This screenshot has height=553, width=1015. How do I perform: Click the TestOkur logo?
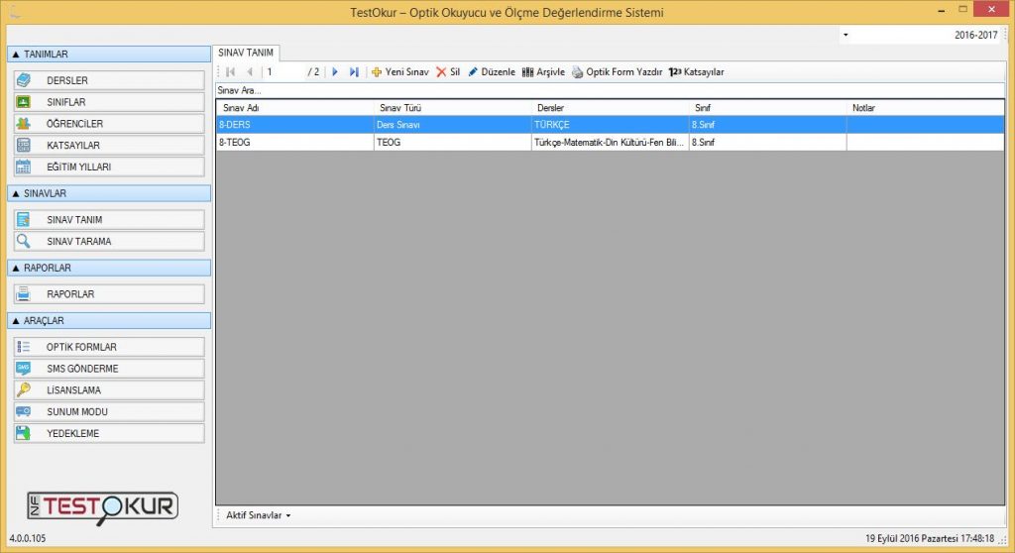tap(103, 508)
